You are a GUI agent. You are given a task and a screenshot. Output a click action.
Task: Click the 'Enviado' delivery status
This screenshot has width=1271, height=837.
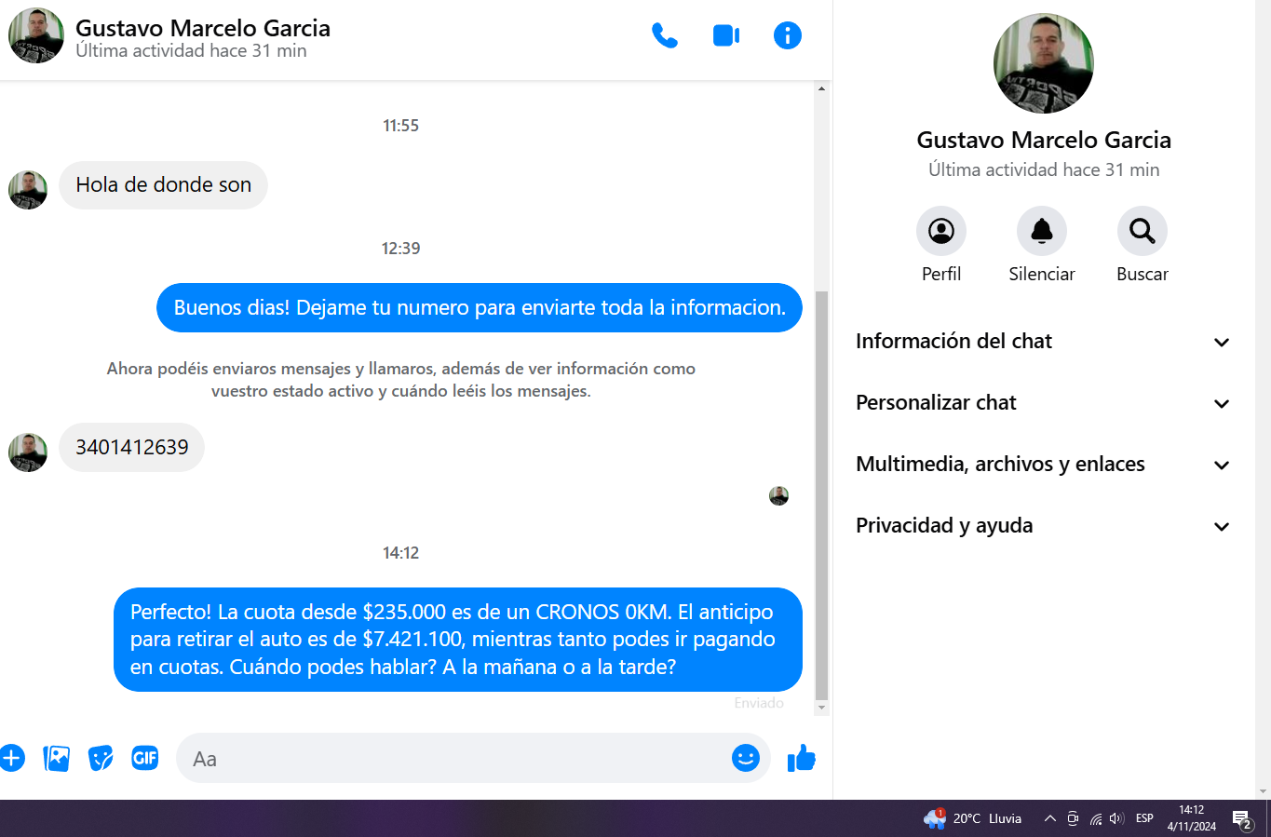[759, 704]
